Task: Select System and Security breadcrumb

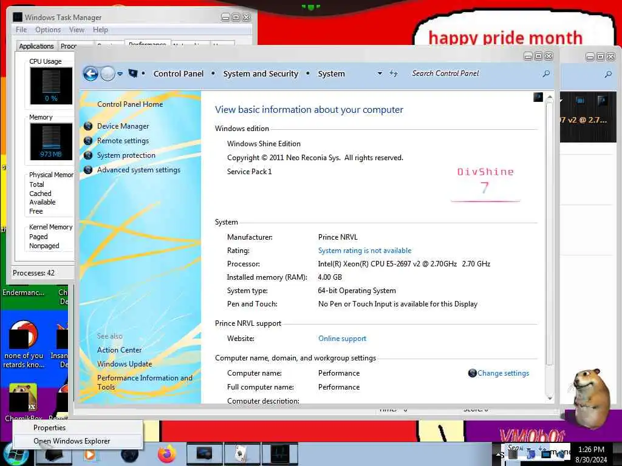Action: pos(261,73)
